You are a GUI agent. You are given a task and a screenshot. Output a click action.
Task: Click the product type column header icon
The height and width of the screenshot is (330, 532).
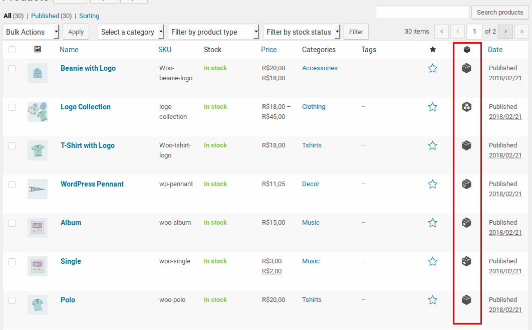click(467, 50)
